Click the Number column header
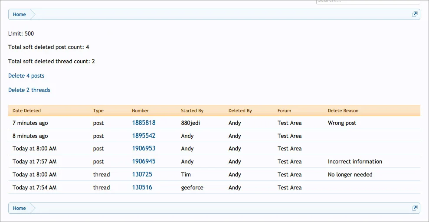This screenshot has width=429, height=222. (x=141, y=111)
